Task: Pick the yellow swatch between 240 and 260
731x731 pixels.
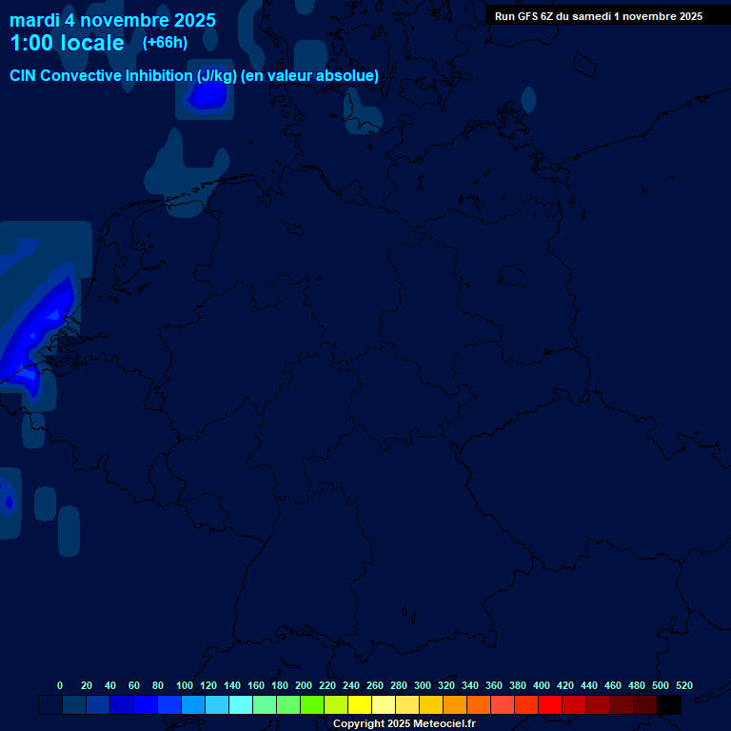Action: tap(360, 704)
